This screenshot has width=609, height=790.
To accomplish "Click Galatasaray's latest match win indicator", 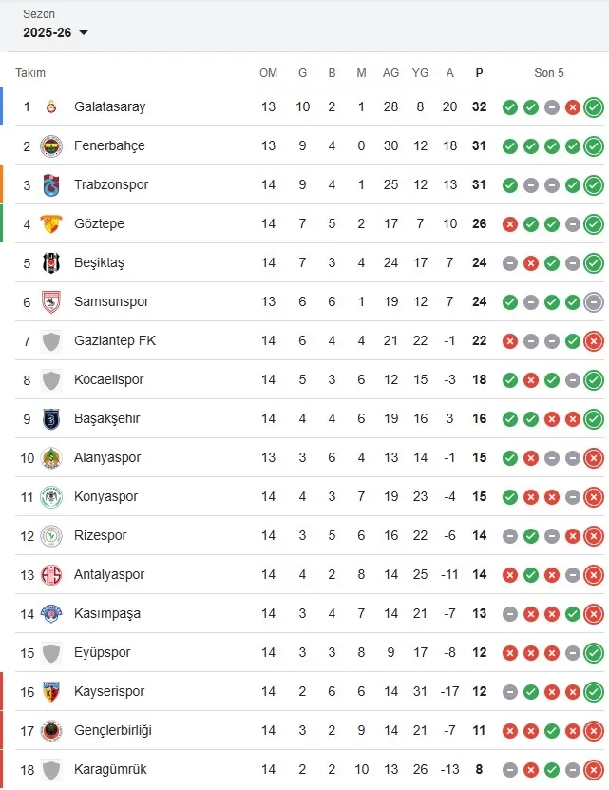I will tap(594, 106).
